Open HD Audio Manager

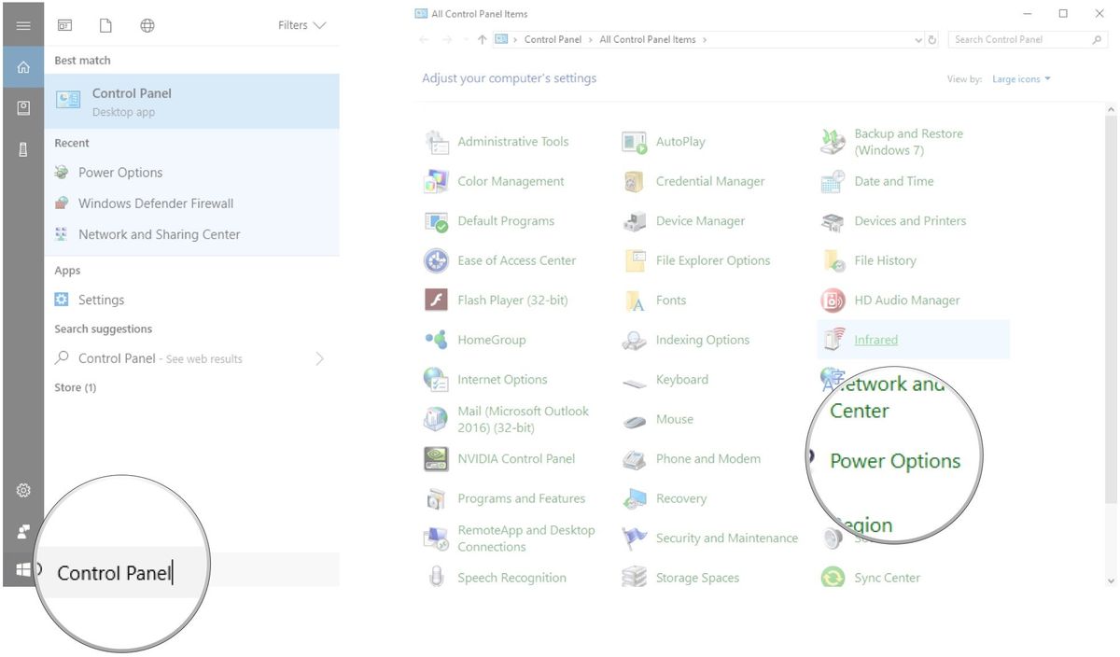click(x=905, y=300)
